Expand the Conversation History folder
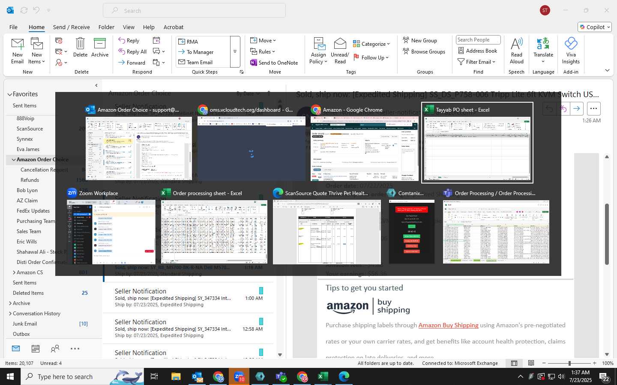Image resolution: width=617 pixels, height=385 pixels. click(x=10, y=314)
